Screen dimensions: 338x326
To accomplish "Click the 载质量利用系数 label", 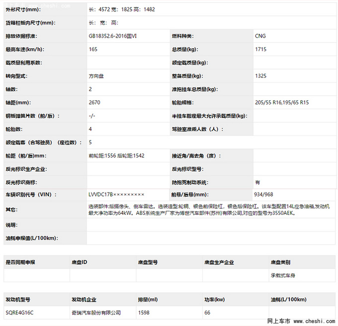I will [24, 63].
